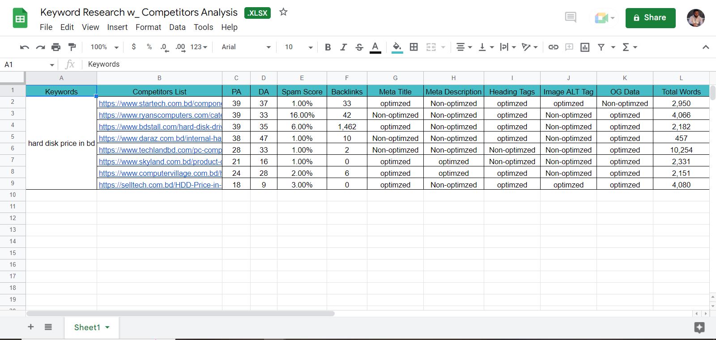Open the startech.com.bd competitor link
This screenshot has width=716, height=340.
(160, 103)
